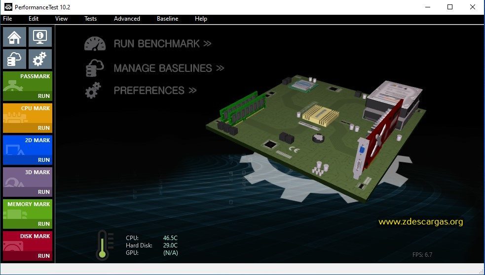
Task: Run the CPU Mark test
Action: pos(43,128)
